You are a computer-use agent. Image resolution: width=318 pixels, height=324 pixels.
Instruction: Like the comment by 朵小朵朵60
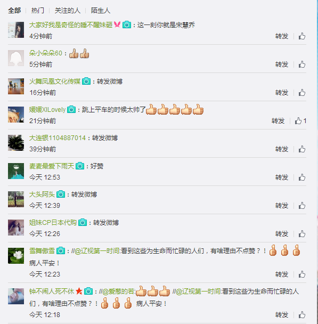pos(302,64)
